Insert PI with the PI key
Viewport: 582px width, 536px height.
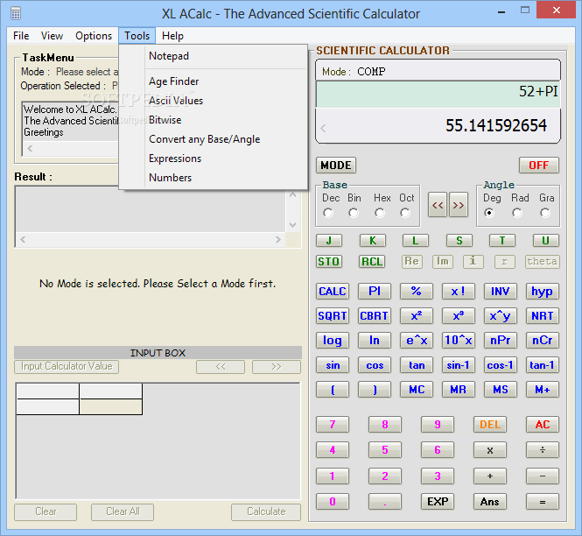click(375, 292)
